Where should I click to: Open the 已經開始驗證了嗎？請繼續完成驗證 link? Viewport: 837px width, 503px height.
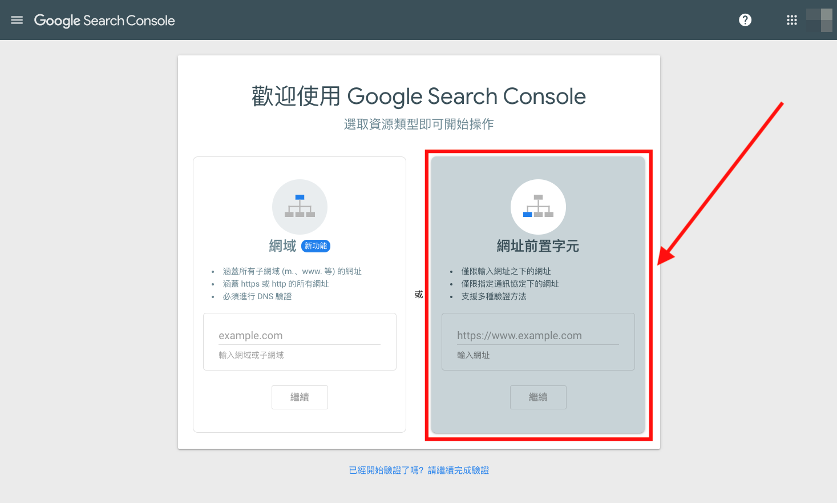click(419, 470)
